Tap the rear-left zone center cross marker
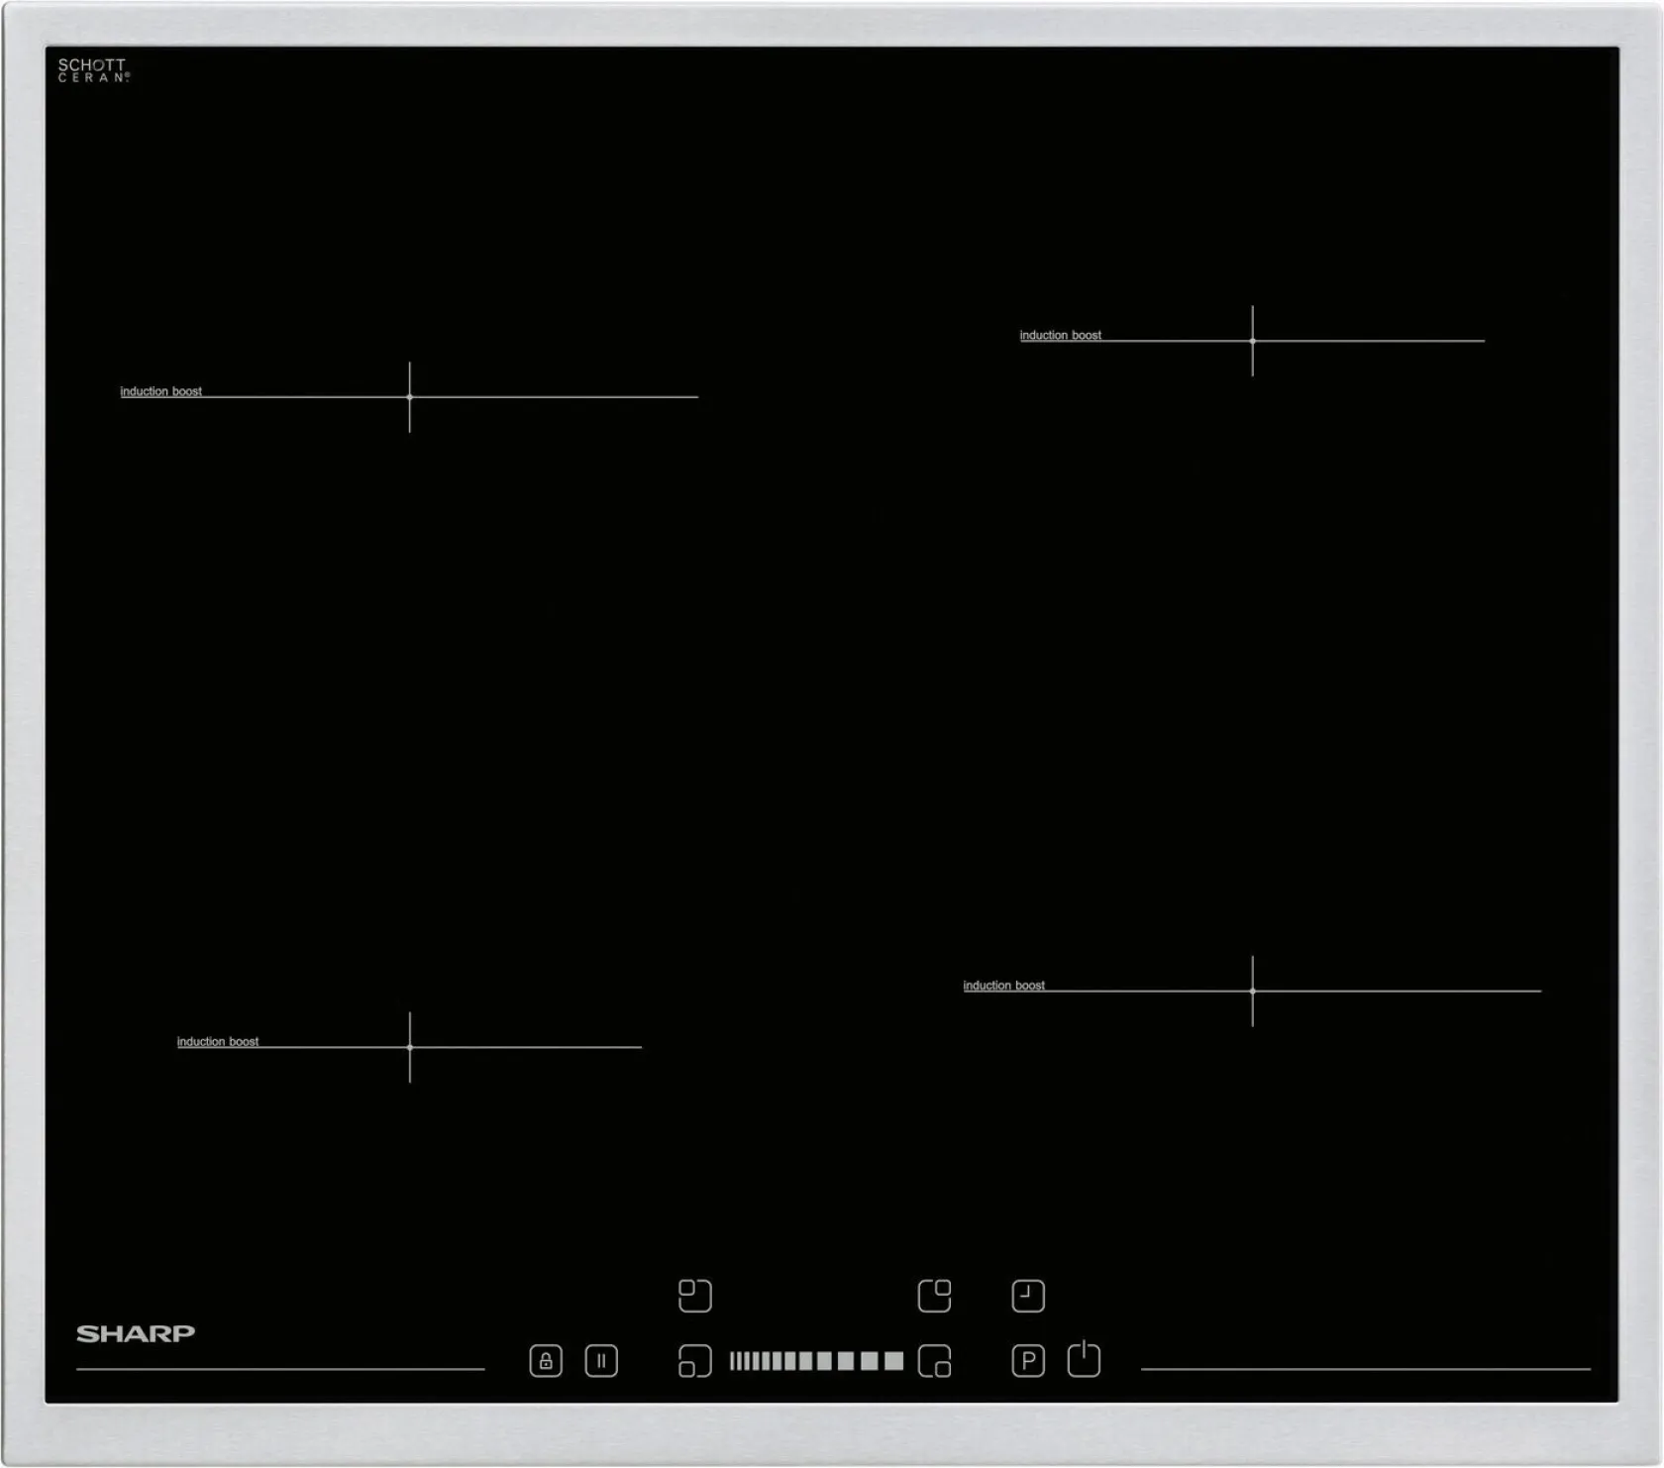 pos(410,397)
